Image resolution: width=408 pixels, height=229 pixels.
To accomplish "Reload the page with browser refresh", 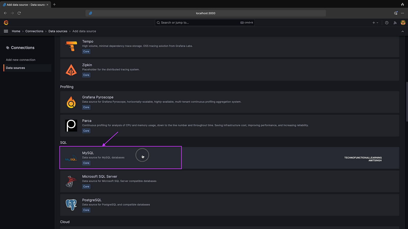I will tap(19, 13).
